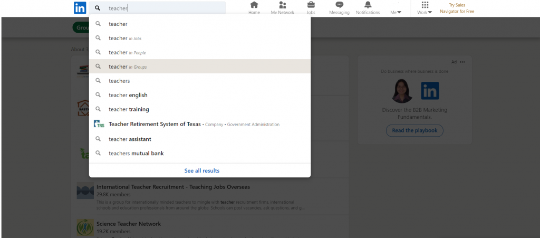Select 'teacher in Jobs' suggestion
The width and height of the screenshot is (540, 238).
[200, 38]
